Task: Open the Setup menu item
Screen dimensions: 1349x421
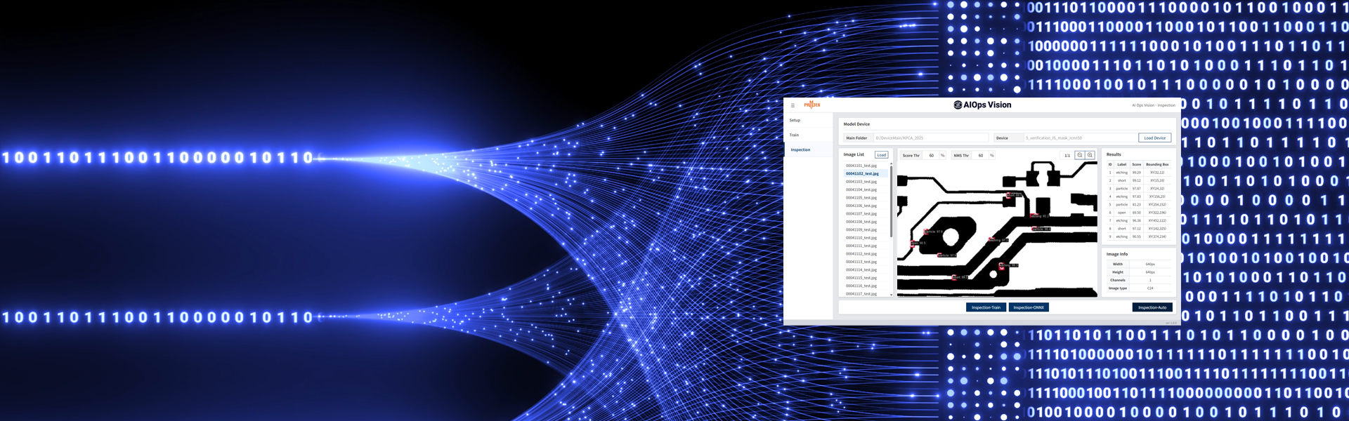Action: (x=795, y=120)
